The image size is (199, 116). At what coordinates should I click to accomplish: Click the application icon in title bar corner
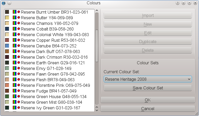click(3, 3)
